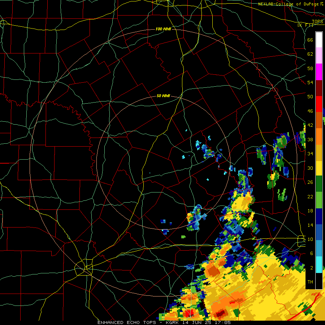Click the 42 value on the legend scale
The height and width of the screenshot is (325, 325).
[310, 125]
